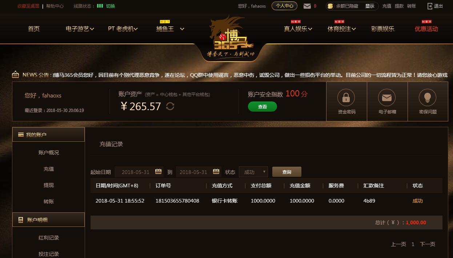Click the refresh balance icon beside ¥265.57
Viewport: 453px width, 258px height.
[170, 106]
